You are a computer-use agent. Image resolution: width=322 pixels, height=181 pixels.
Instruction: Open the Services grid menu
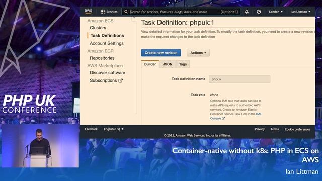pyautogui.click(x=109, y=12)
